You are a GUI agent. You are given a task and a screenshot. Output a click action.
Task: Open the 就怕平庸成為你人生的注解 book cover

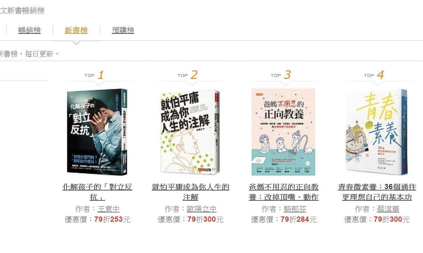click(x=190, y=132)
